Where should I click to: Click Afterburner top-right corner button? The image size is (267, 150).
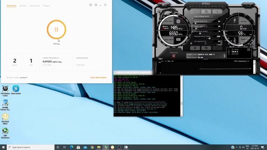coord(248,5)
